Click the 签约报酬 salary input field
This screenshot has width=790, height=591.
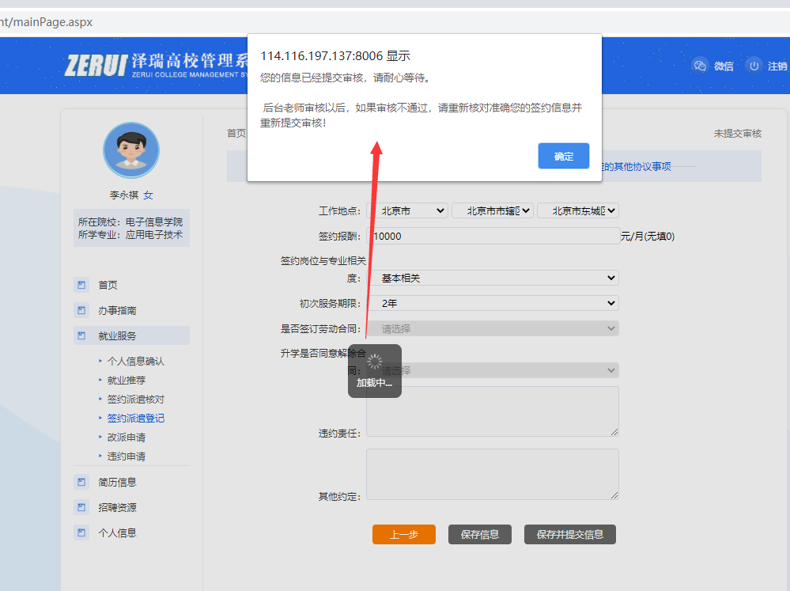(492, 236)
